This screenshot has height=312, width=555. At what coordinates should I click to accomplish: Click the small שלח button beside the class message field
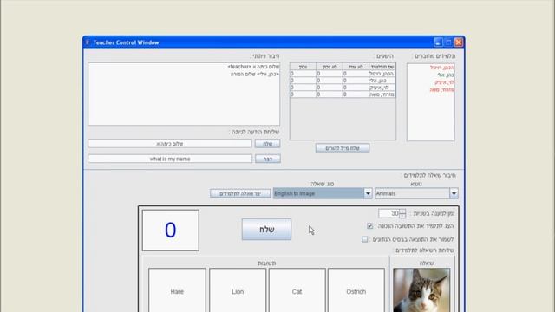tap(267, 144)
